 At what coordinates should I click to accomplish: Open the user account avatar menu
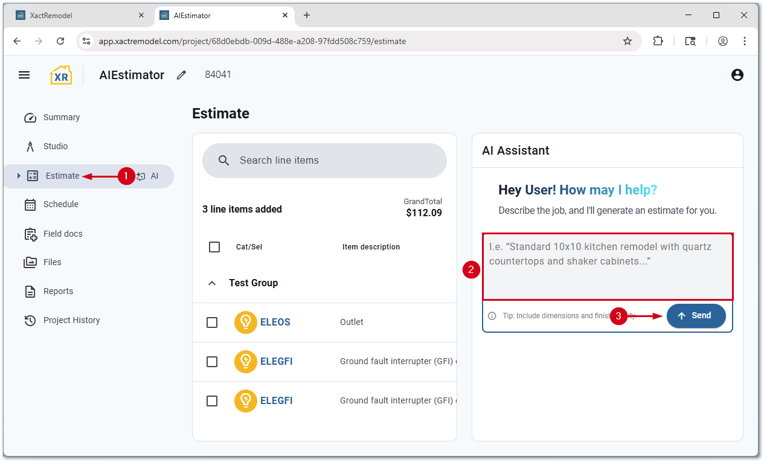coord(737,75)
